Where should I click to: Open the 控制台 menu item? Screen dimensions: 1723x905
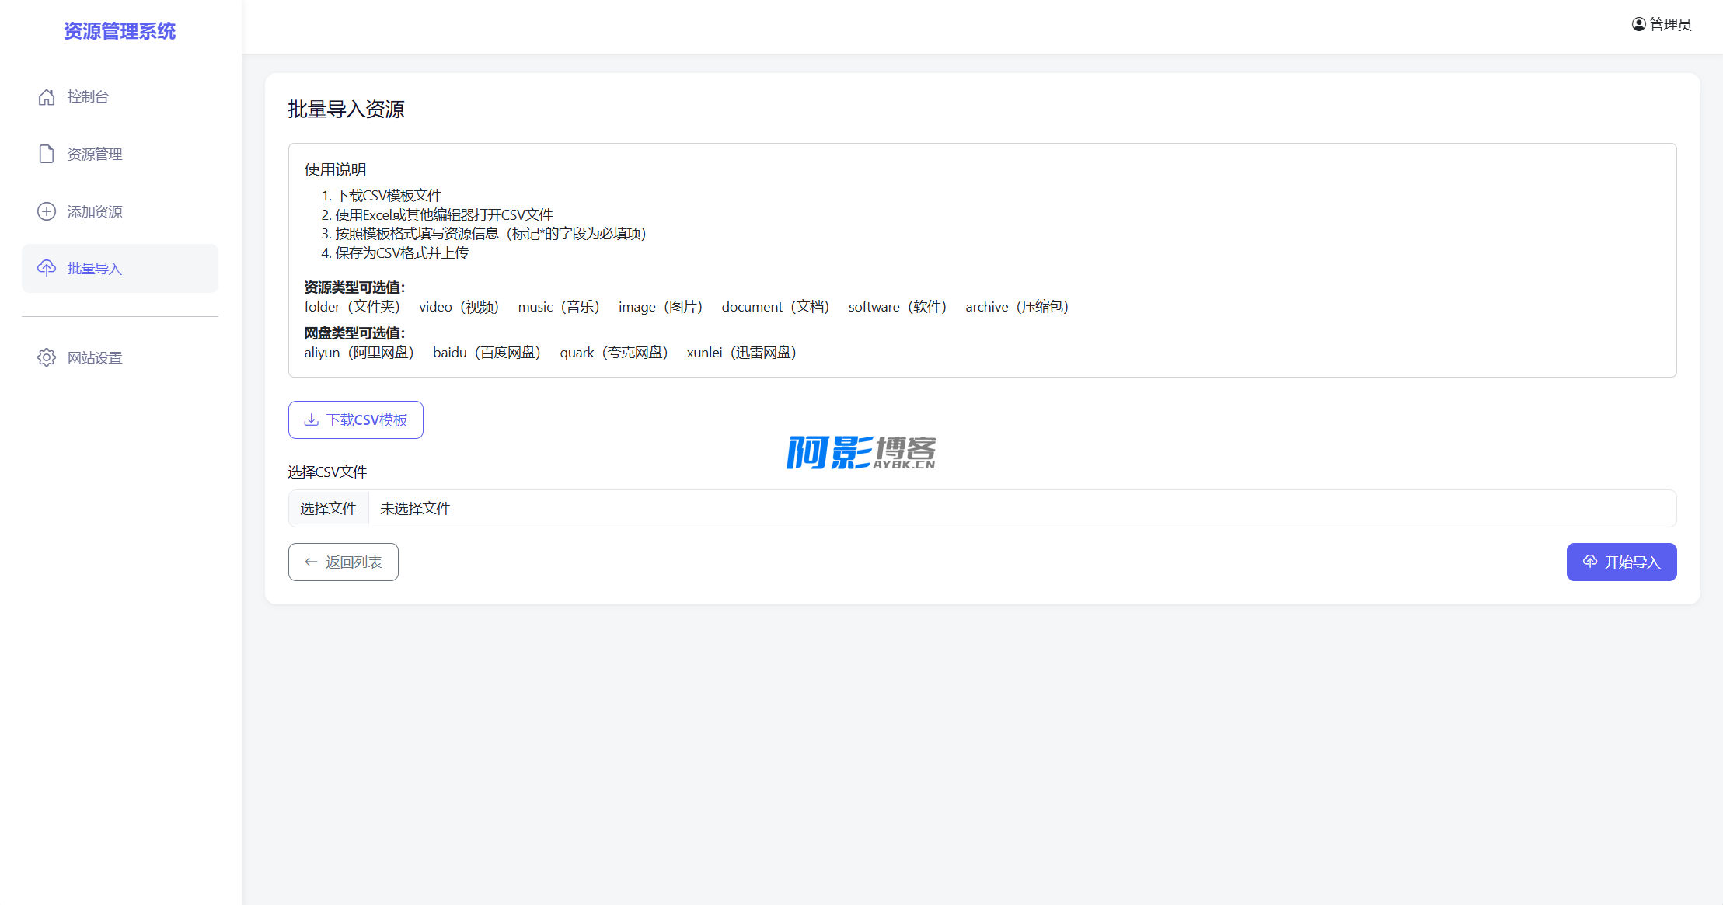coord(88,97)
